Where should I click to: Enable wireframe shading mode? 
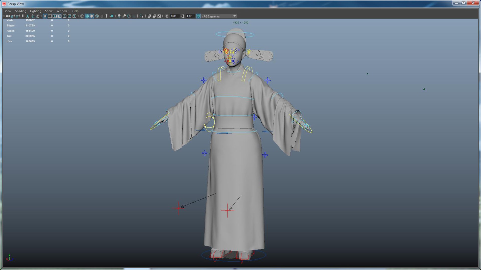coord(82,16)
